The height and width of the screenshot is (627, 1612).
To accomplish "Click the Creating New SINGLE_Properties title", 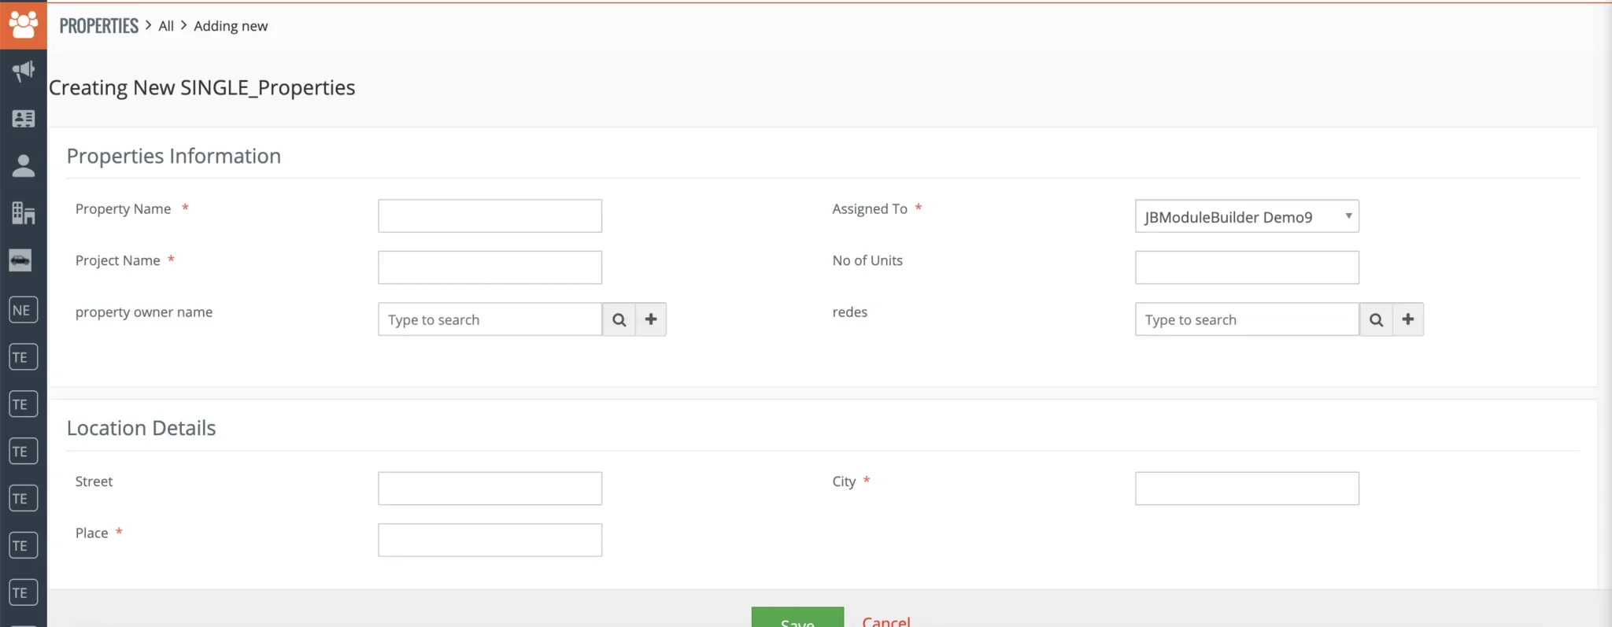I will [202, 87].
